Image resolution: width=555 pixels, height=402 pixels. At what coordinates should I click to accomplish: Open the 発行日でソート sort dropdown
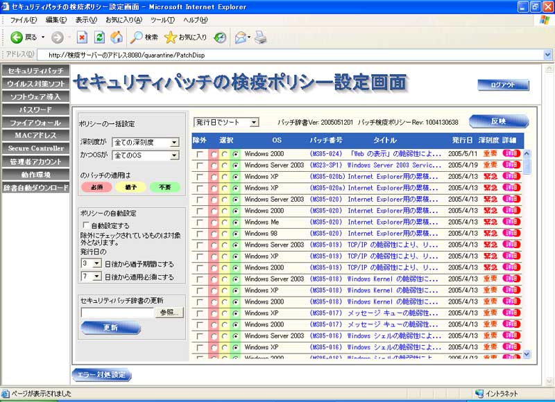(226, 122)
